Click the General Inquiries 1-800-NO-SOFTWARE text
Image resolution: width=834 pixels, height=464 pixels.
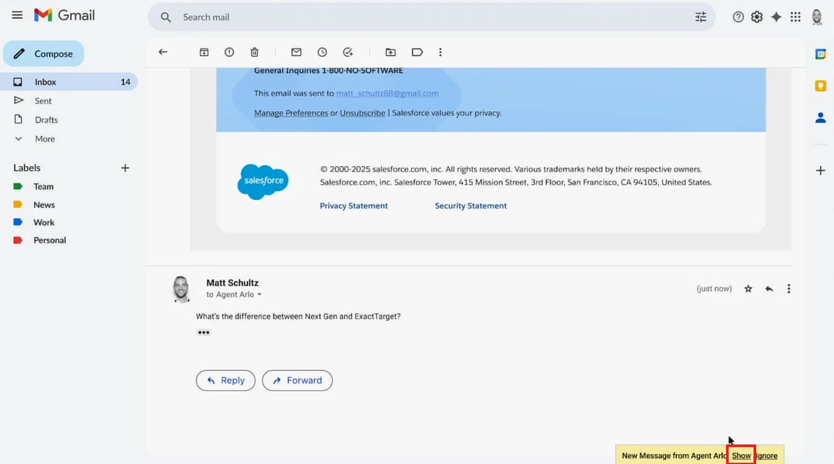pyautogui.click(x=329, y=70)
